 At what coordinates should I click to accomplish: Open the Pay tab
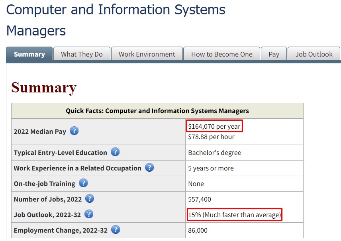click(x=274, y=54)
